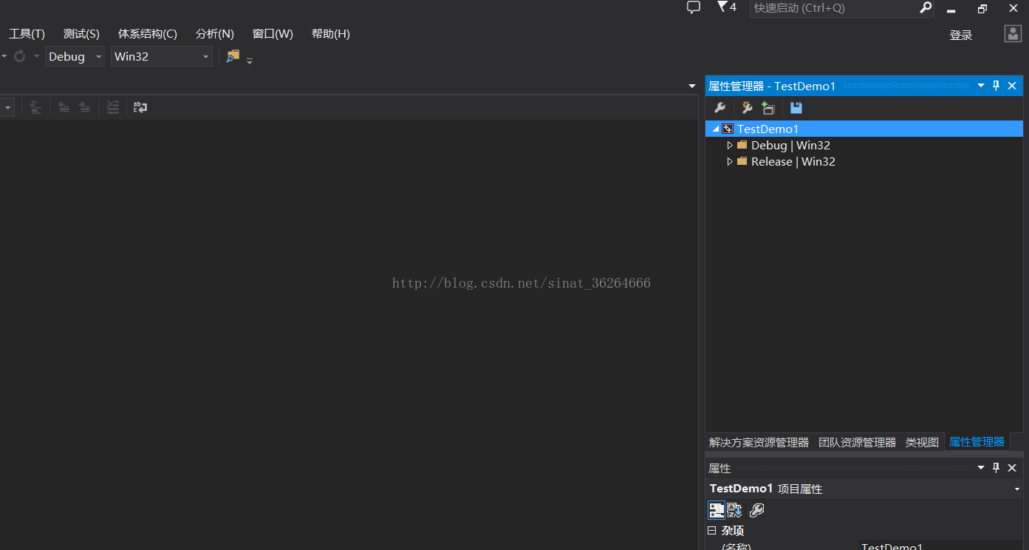This screenshot has width=1029, height=550.
Task: Toggle alphabetical A-Z sort in 属性 panel
Action: [735, 510]
